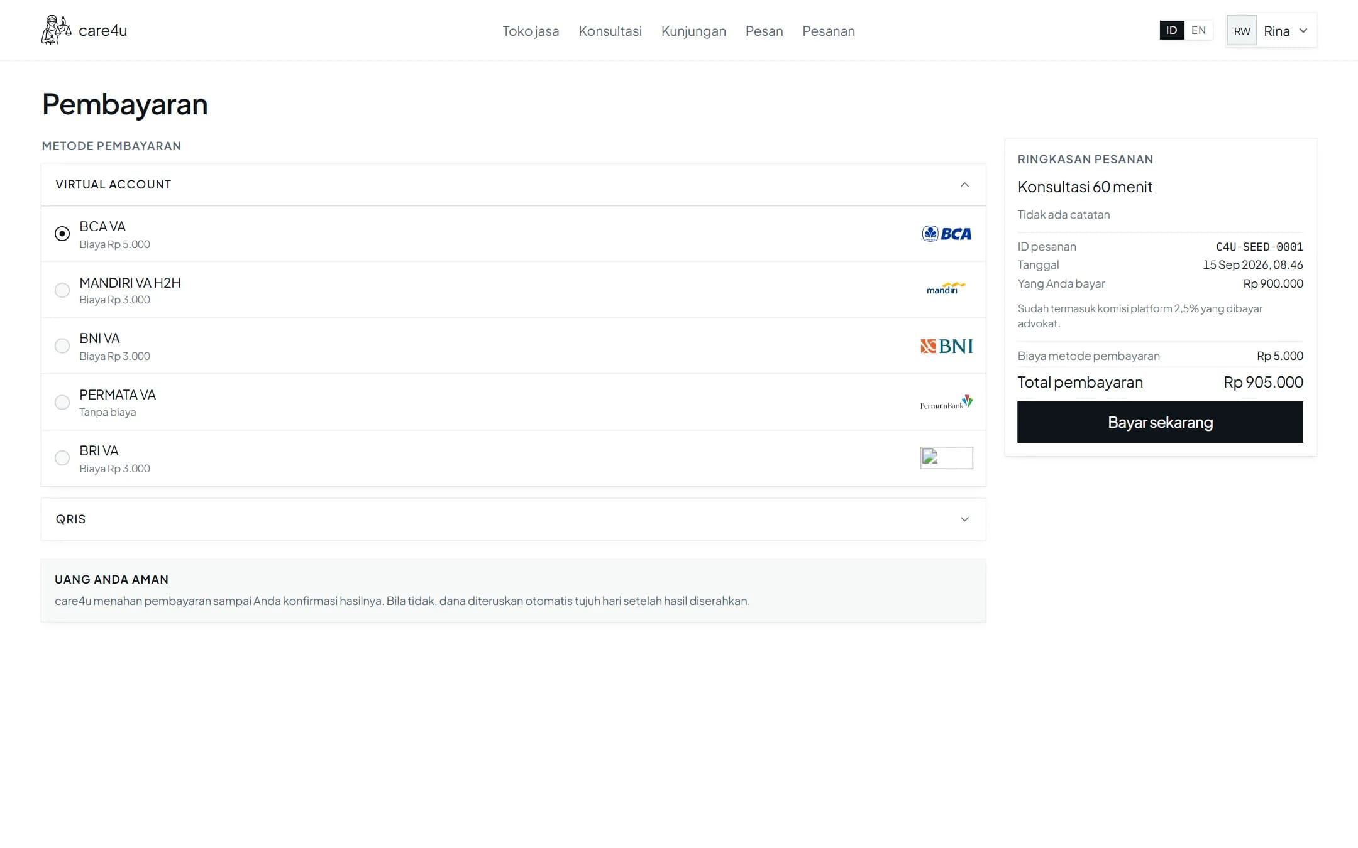Viewport: 1358px width, 848px height.
Task: Click the BRI VA method name
Action: (x=99, y=451)
